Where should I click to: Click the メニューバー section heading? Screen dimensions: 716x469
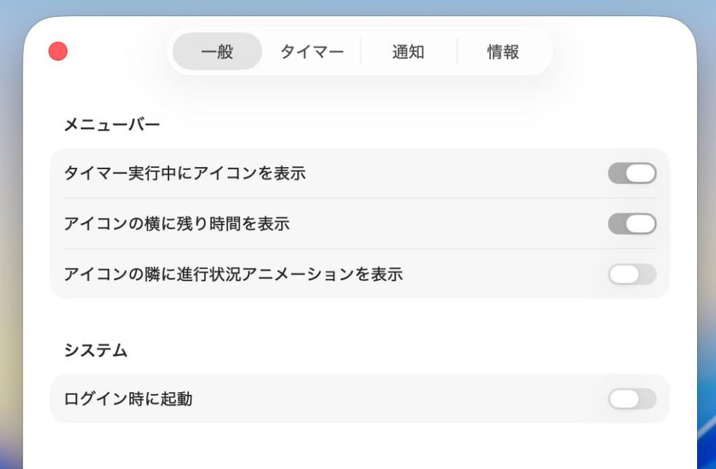112,124
